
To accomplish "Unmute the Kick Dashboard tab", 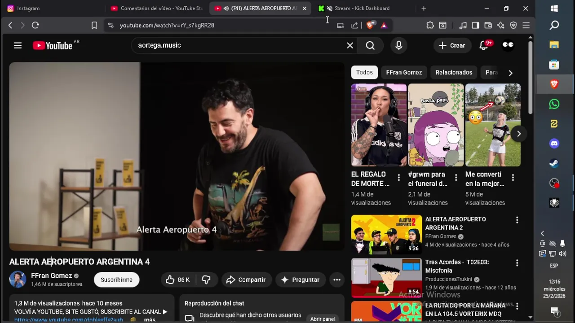I will (x=330, y=8).
